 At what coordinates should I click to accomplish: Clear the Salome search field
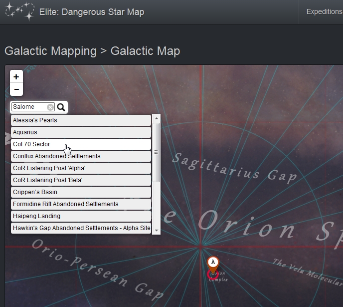(50, 107)
